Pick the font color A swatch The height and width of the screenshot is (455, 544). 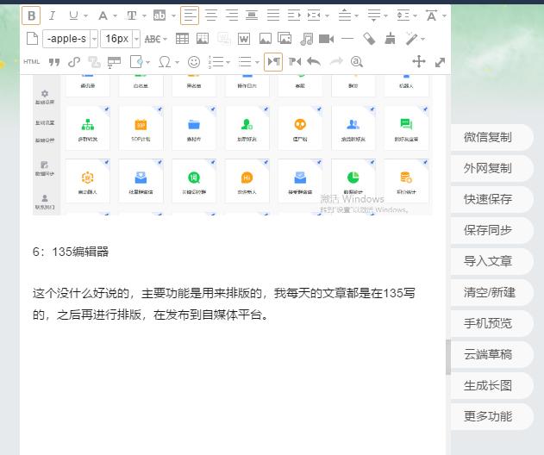102,16
